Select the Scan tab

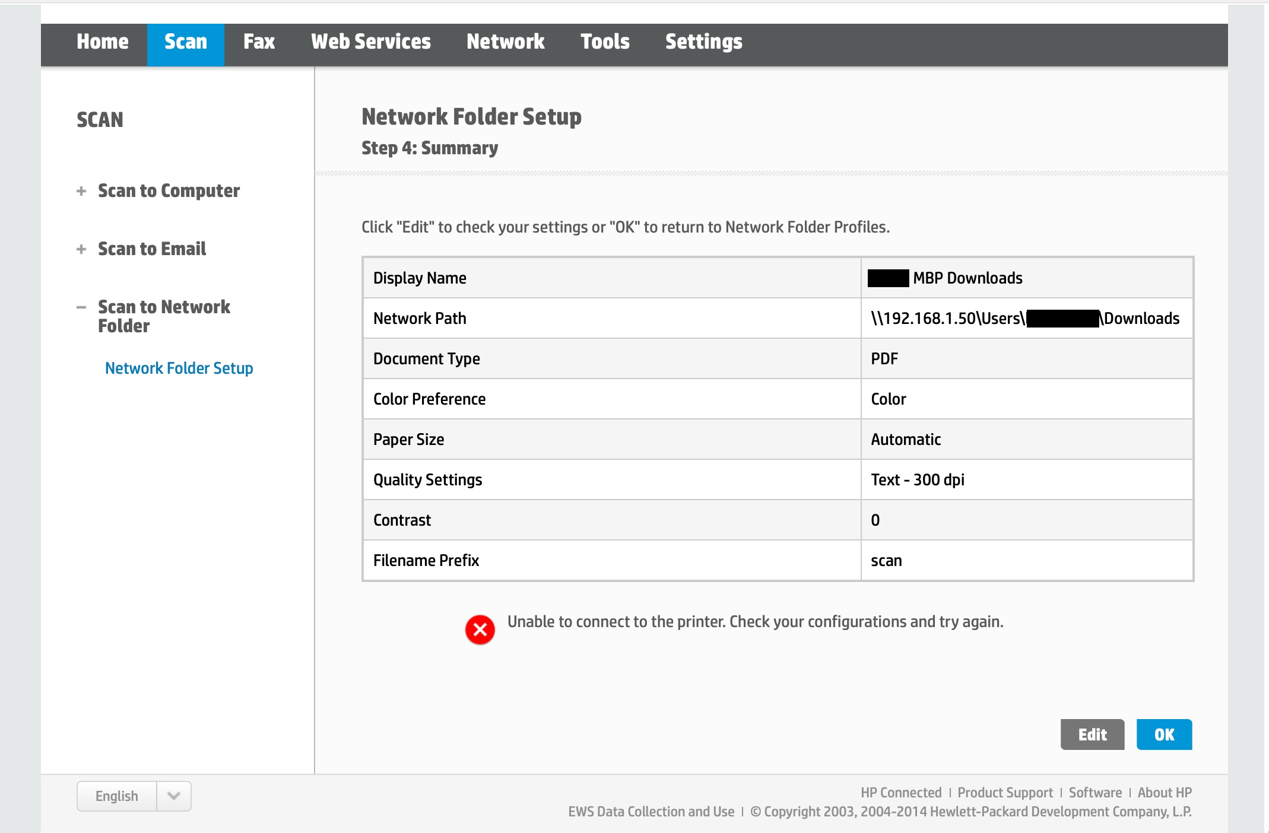186,42
